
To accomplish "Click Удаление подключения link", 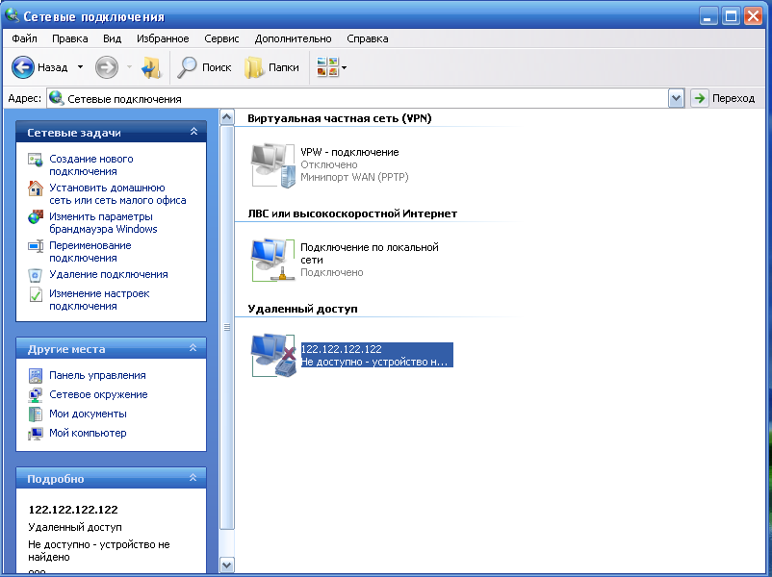I will tap(109, 274).
